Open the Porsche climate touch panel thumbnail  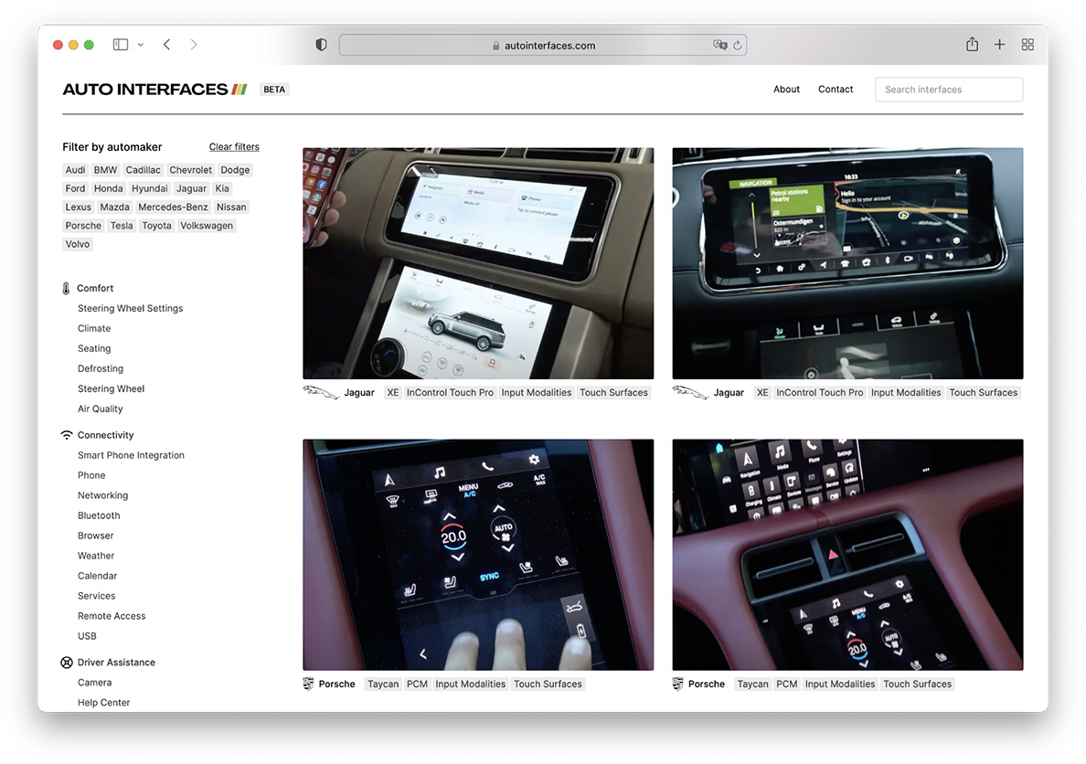(478, 555)
